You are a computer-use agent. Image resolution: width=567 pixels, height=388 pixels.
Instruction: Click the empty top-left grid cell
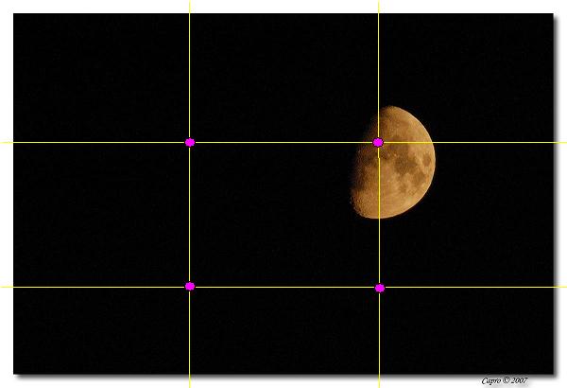click(99, 78)
